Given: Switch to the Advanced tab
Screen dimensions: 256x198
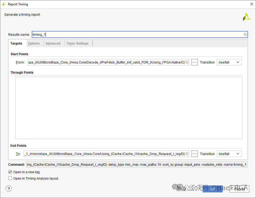Looking at the screenshot, I should click(53, 43).
